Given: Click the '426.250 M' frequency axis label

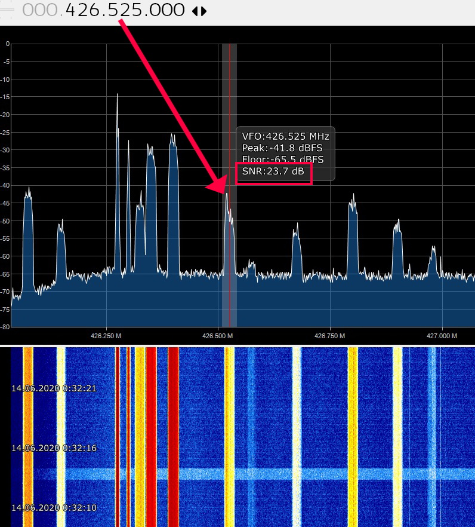Looking at the screenshot, I should coord(106,336).
